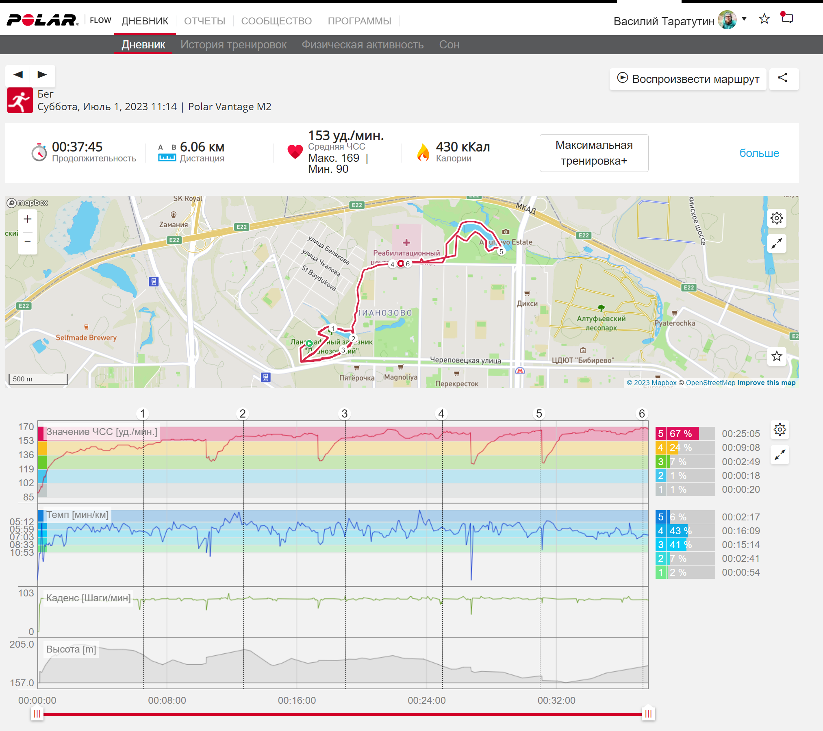Open the notifications icon in header
The image size is (823, 731).
(787, 18)
